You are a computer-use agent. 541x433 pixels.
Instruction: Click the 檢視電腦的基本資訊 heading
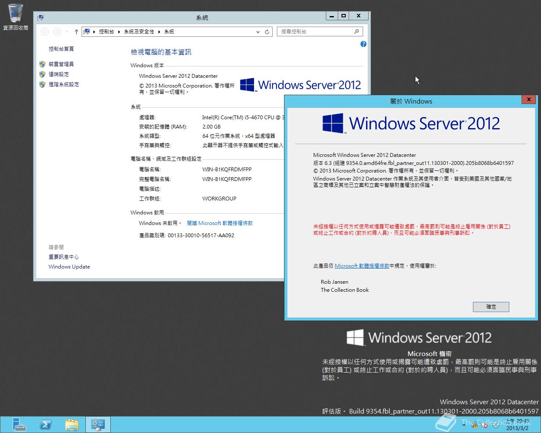pos(161,52)
